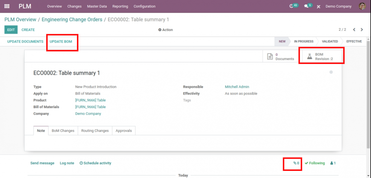Open the user profile avatar menu
Image resolution: width=371 pixels, height=178 pixels.
coord(362,6)
